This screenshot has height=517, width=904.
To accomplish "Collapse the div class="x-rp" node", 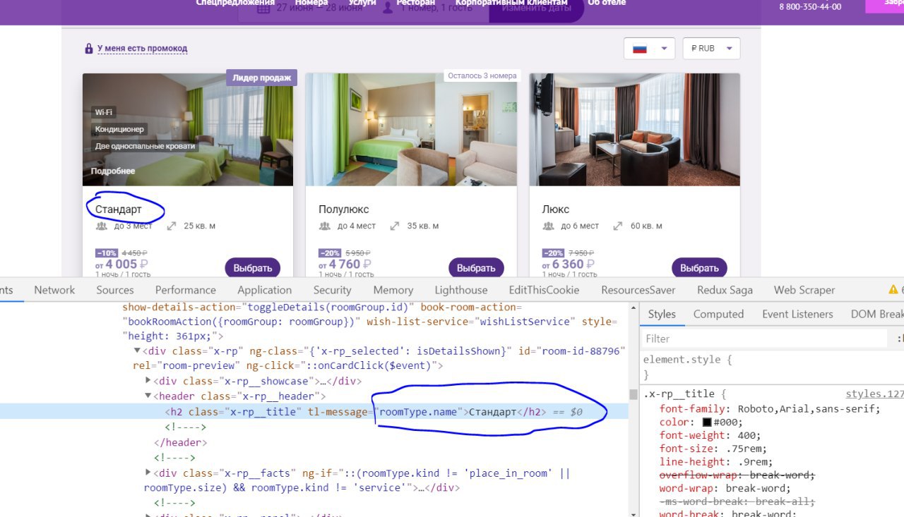I will pos(138,351).
